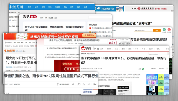The width and height of the screenshot is (178, 101).
Task: Open the 南卡Clip Pro全面售罄 headline
Action: [x=54, y=28]
